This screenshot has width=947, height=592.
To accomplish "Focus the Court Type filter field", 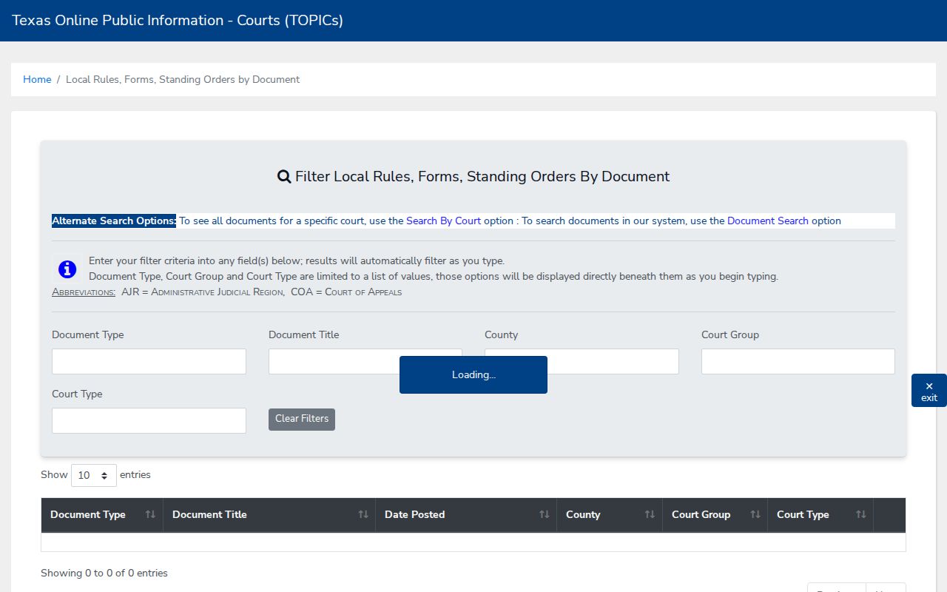I will [x=149, y=421].
